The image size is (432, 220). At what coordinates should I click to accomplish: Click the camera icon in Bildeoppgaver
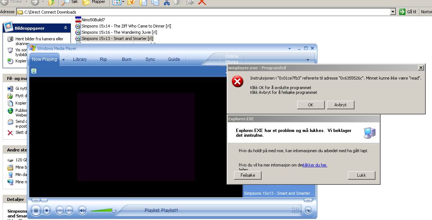pos(10,39)
